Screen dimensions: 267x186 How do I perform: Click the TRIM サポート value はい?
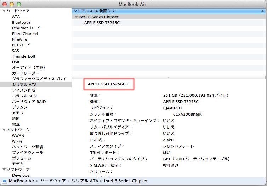click(x=167, y=153)
